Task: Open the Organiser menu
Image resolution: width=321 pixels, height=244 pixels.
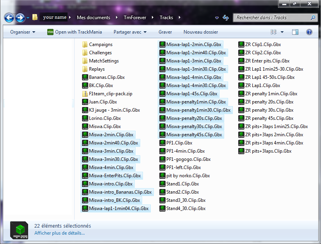Action: [23, 32]
